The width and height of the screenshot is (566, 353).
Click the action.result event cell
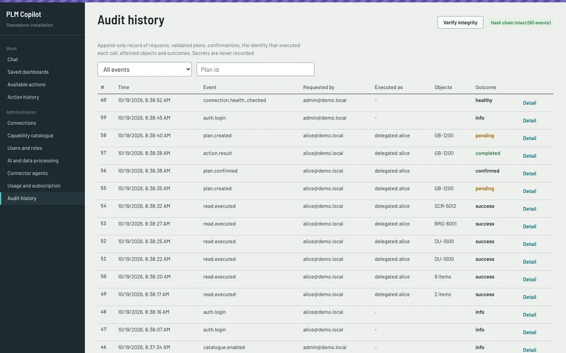pyautogui.click(x=218, y=153)
